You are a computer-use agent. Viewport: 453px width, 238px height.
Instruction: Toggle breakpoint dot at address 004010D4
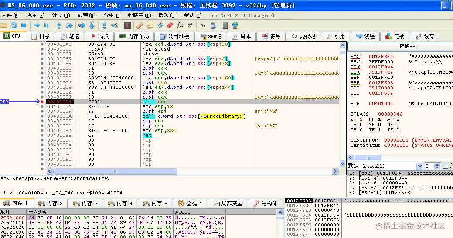pos(42,102)
